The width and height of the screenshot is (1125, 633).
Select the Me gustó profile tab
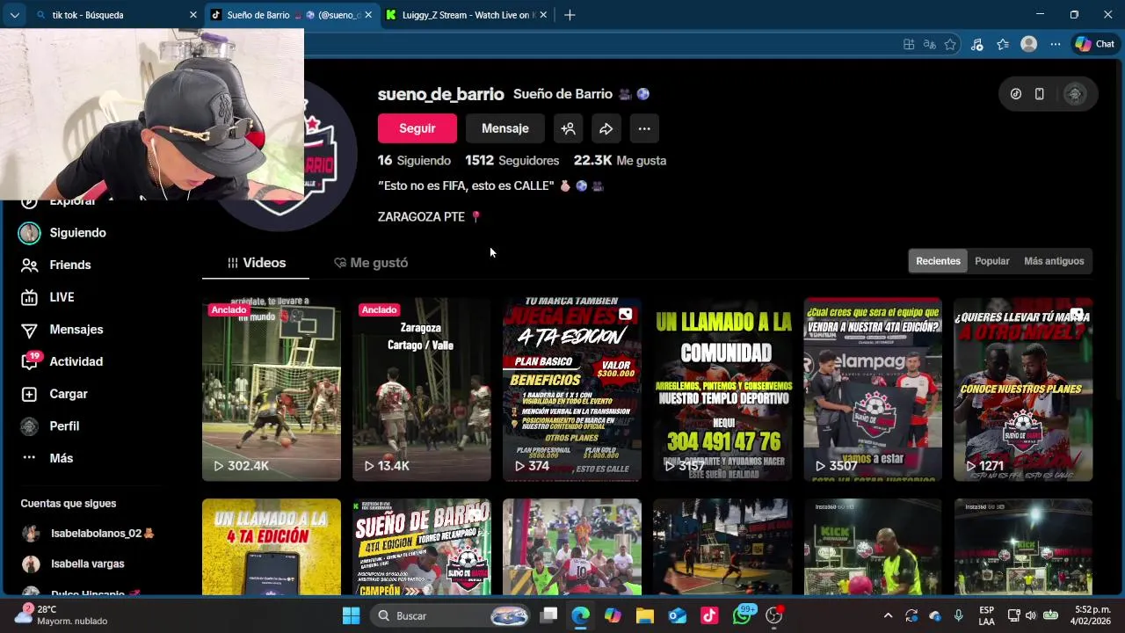click(371, 263)
